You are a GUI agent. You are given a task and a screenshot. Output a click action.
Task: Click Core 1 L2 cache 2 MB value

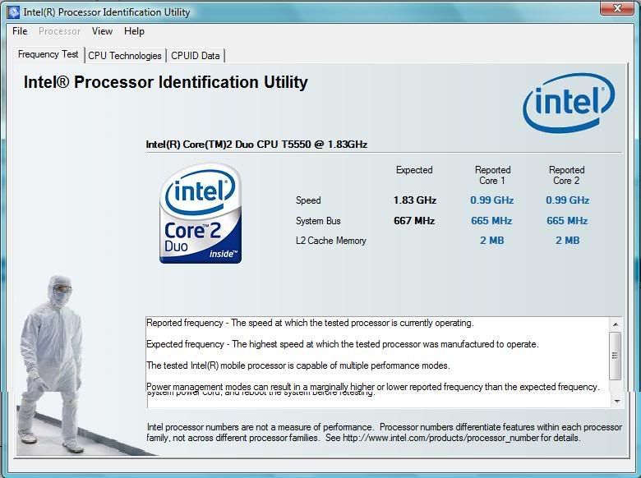(491, 240)
